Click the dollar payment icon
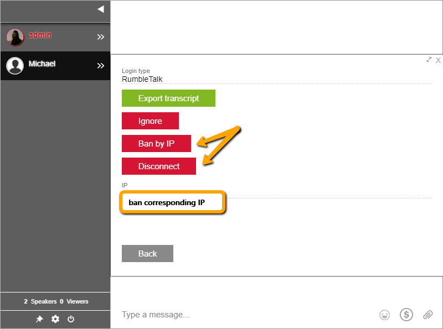Viewport: 443px width, 329px height. pyautogui.click(x=406, y=315)
